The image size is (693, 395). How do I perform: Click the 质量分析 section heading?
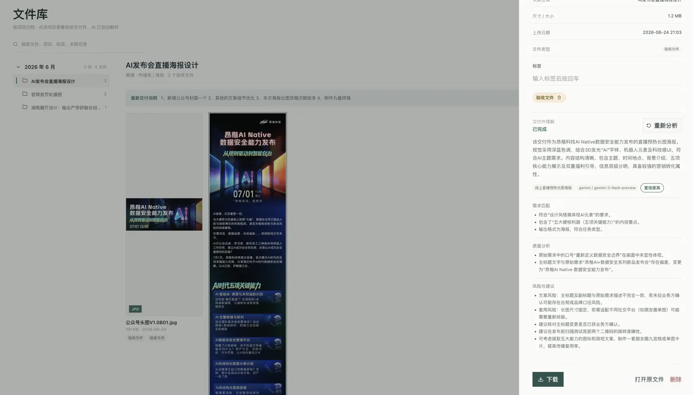[x=541, y=246]
